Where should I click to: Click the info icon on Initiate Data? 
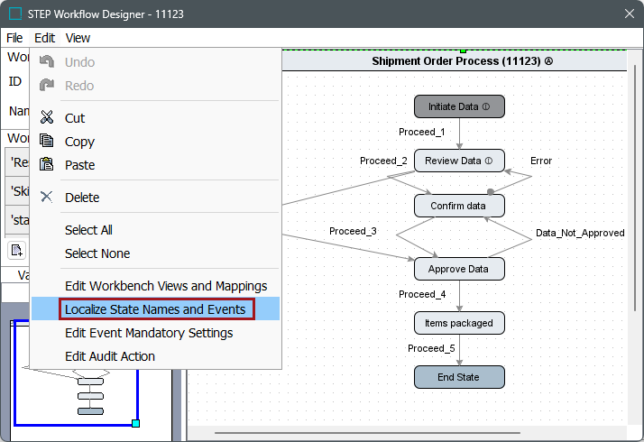pyautogui.click(x=486, y=106)
